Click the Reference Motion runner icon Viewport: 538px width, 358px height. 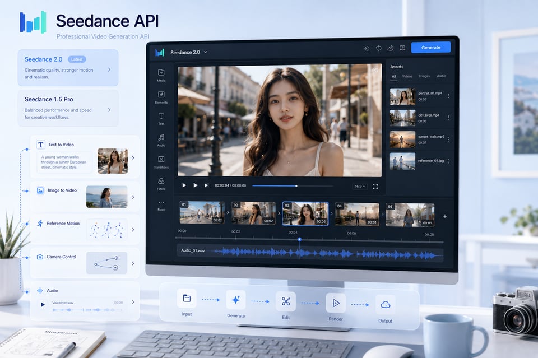[x=40, y=224]
